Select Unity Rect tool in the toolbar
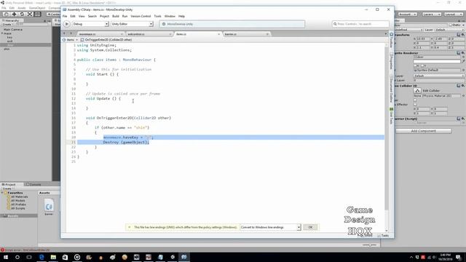Viewport: 466px width, 262px height. tap(37, 14)
